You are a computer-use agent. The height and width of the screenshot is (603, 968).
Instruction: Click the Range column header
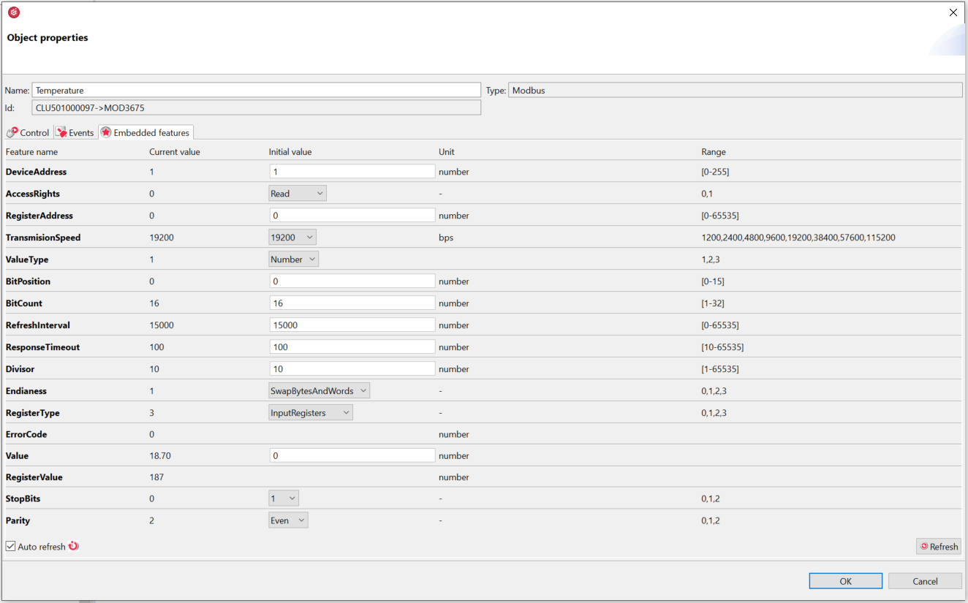(x=714, y=152)
